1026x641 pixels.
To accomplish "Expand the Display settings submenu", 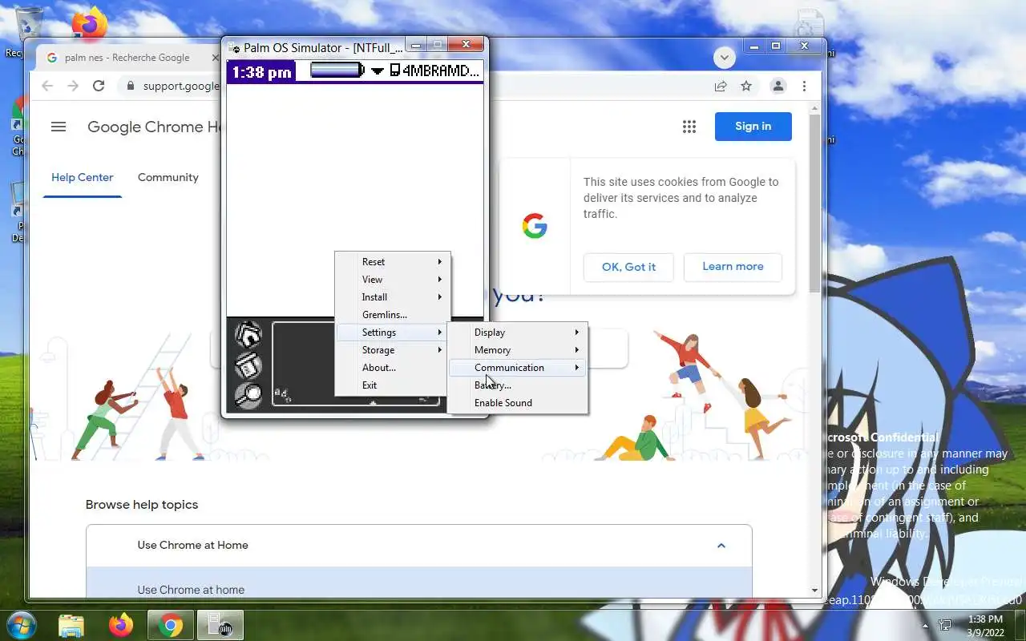I will [x=518, y=333].
